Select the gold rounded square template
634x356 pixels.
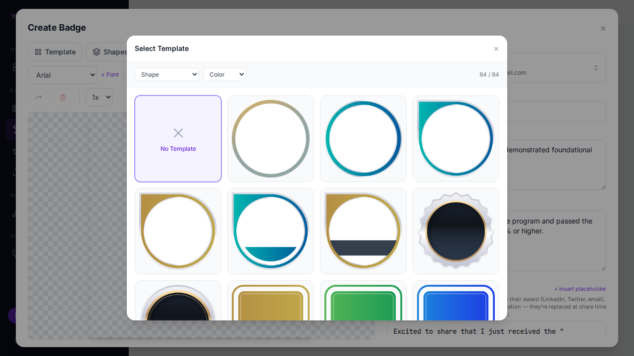270,302
